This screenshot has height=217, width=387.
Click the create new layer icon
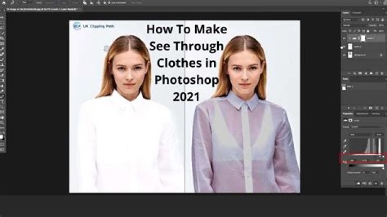click(377, 73)
